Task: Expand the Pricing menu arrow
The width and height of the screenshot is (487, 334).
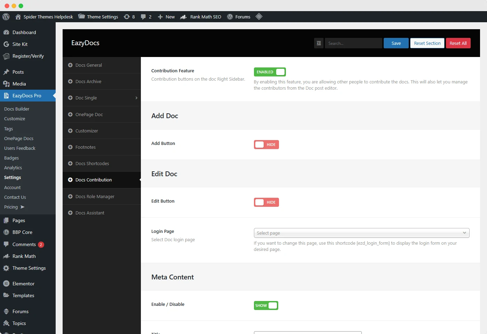Action: [23, 207]
